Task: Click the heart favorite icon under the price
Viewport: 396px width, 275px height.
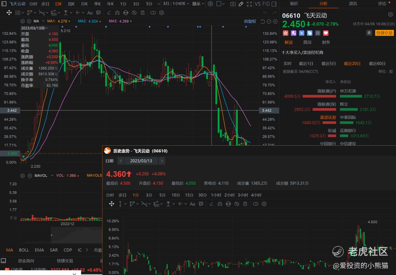Action: 326,33
